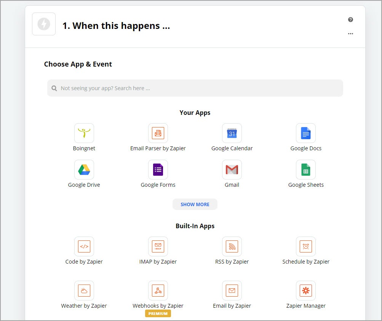Click the "Google Docs" label
The height and width of the screenshot is (321, 382).
pos(306,148)
